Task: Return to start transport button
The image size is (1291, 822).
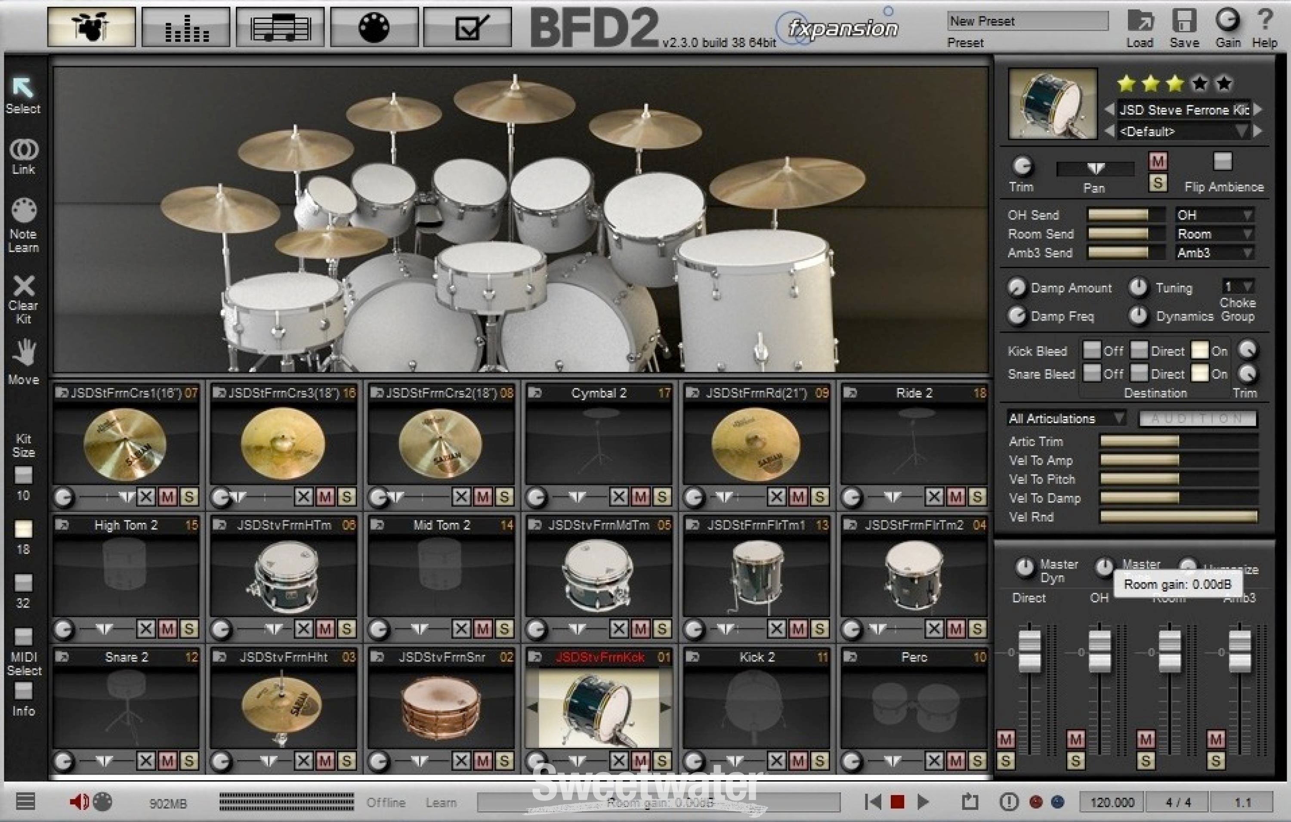Action: (873, 802)
